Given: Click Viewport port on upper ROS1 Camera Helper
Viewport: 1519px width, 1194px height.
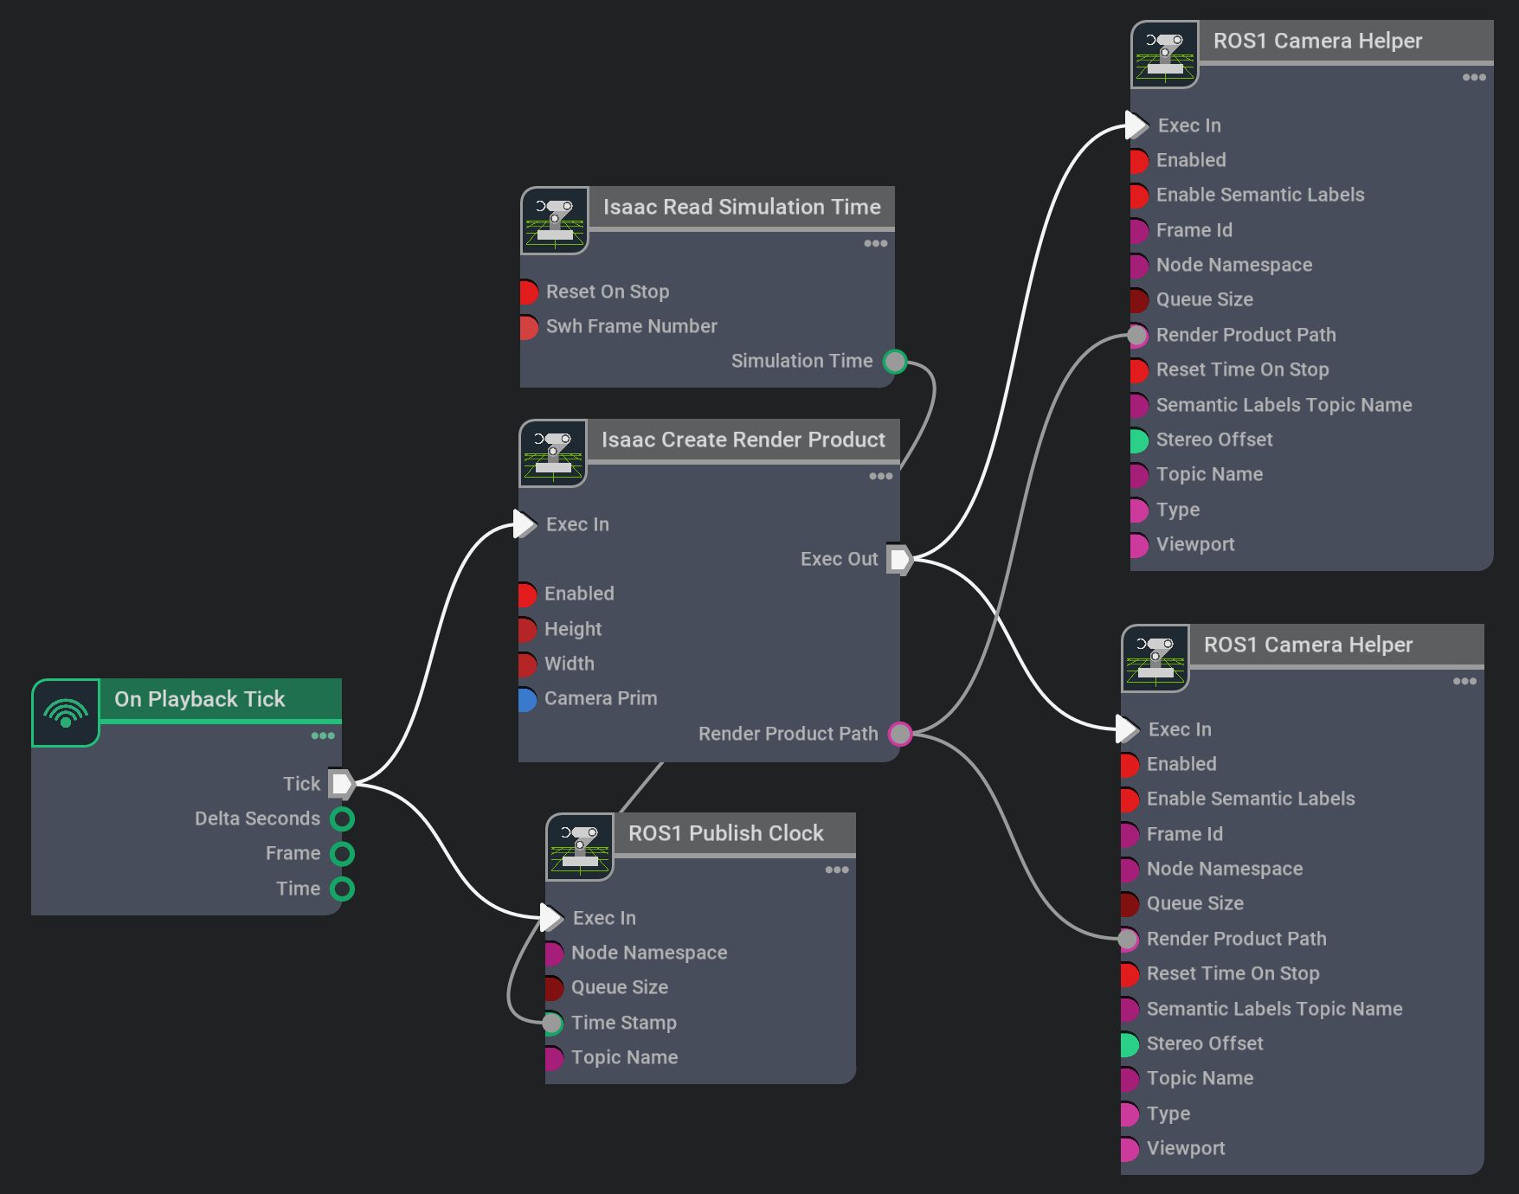Looking at the screenshot, I should tap(1139, 545).
